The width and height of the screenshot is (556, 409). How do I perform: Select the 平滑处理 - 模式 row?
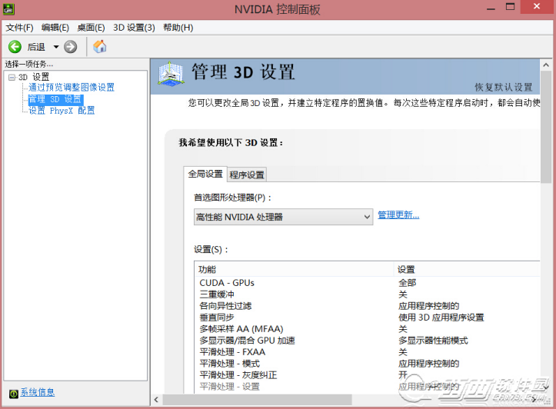pyautogui.click(x=367, y=364)
